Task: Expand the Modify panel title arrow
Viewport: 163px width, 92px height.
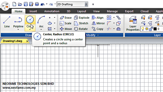Action: point(98,35)
